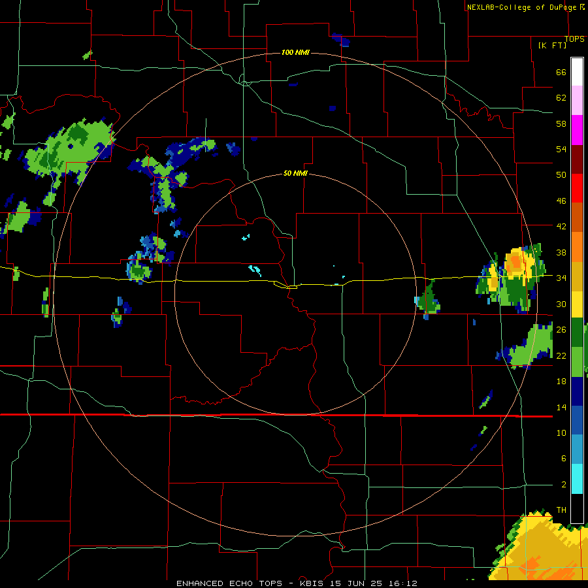Viewport: 588px width, 588px height.
Task: Click the light green legend swatch
Action: click(577, 362)
